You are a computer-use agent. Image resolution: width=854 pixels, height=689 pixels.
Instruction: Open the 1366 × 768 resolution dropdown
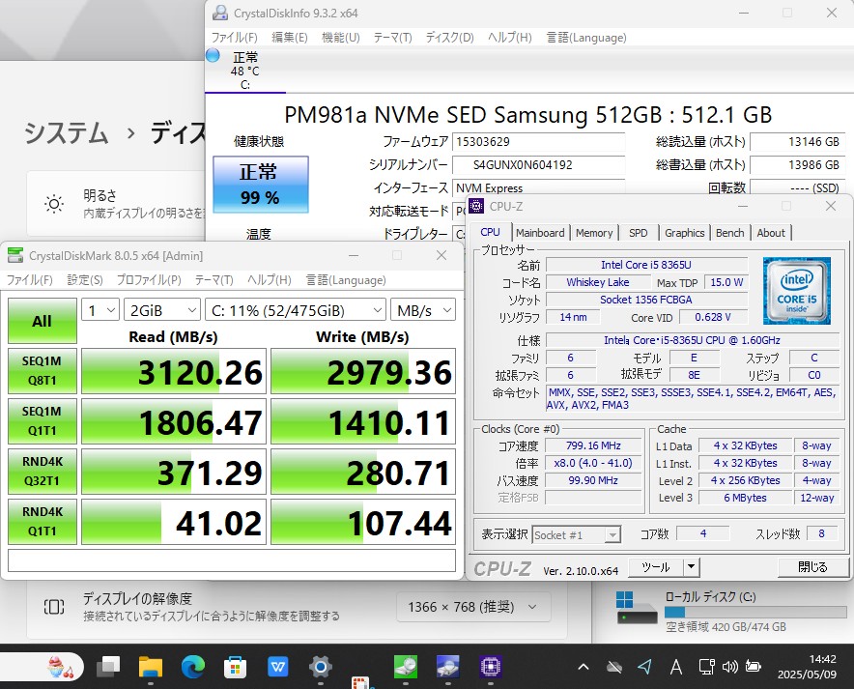(473, 607)
